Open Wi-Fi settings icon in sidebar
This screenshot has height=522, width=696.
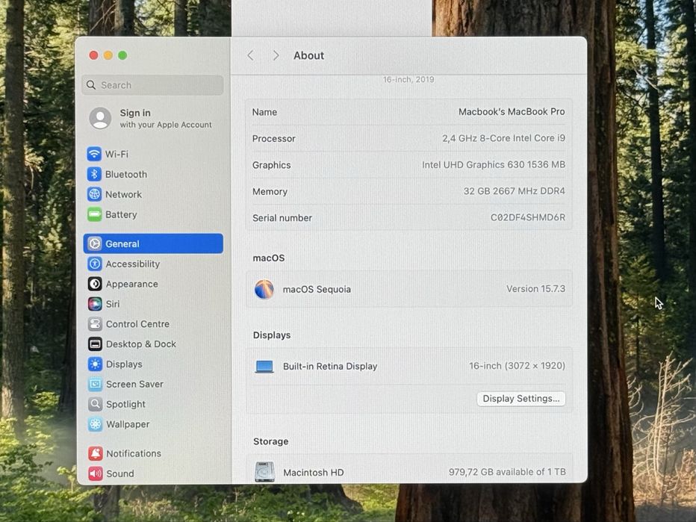94,154
